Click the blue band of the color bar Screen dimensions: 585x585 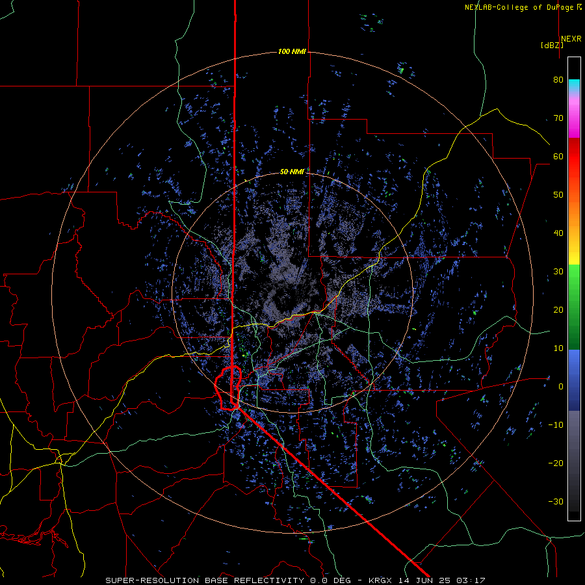click(x=574, y=380)
